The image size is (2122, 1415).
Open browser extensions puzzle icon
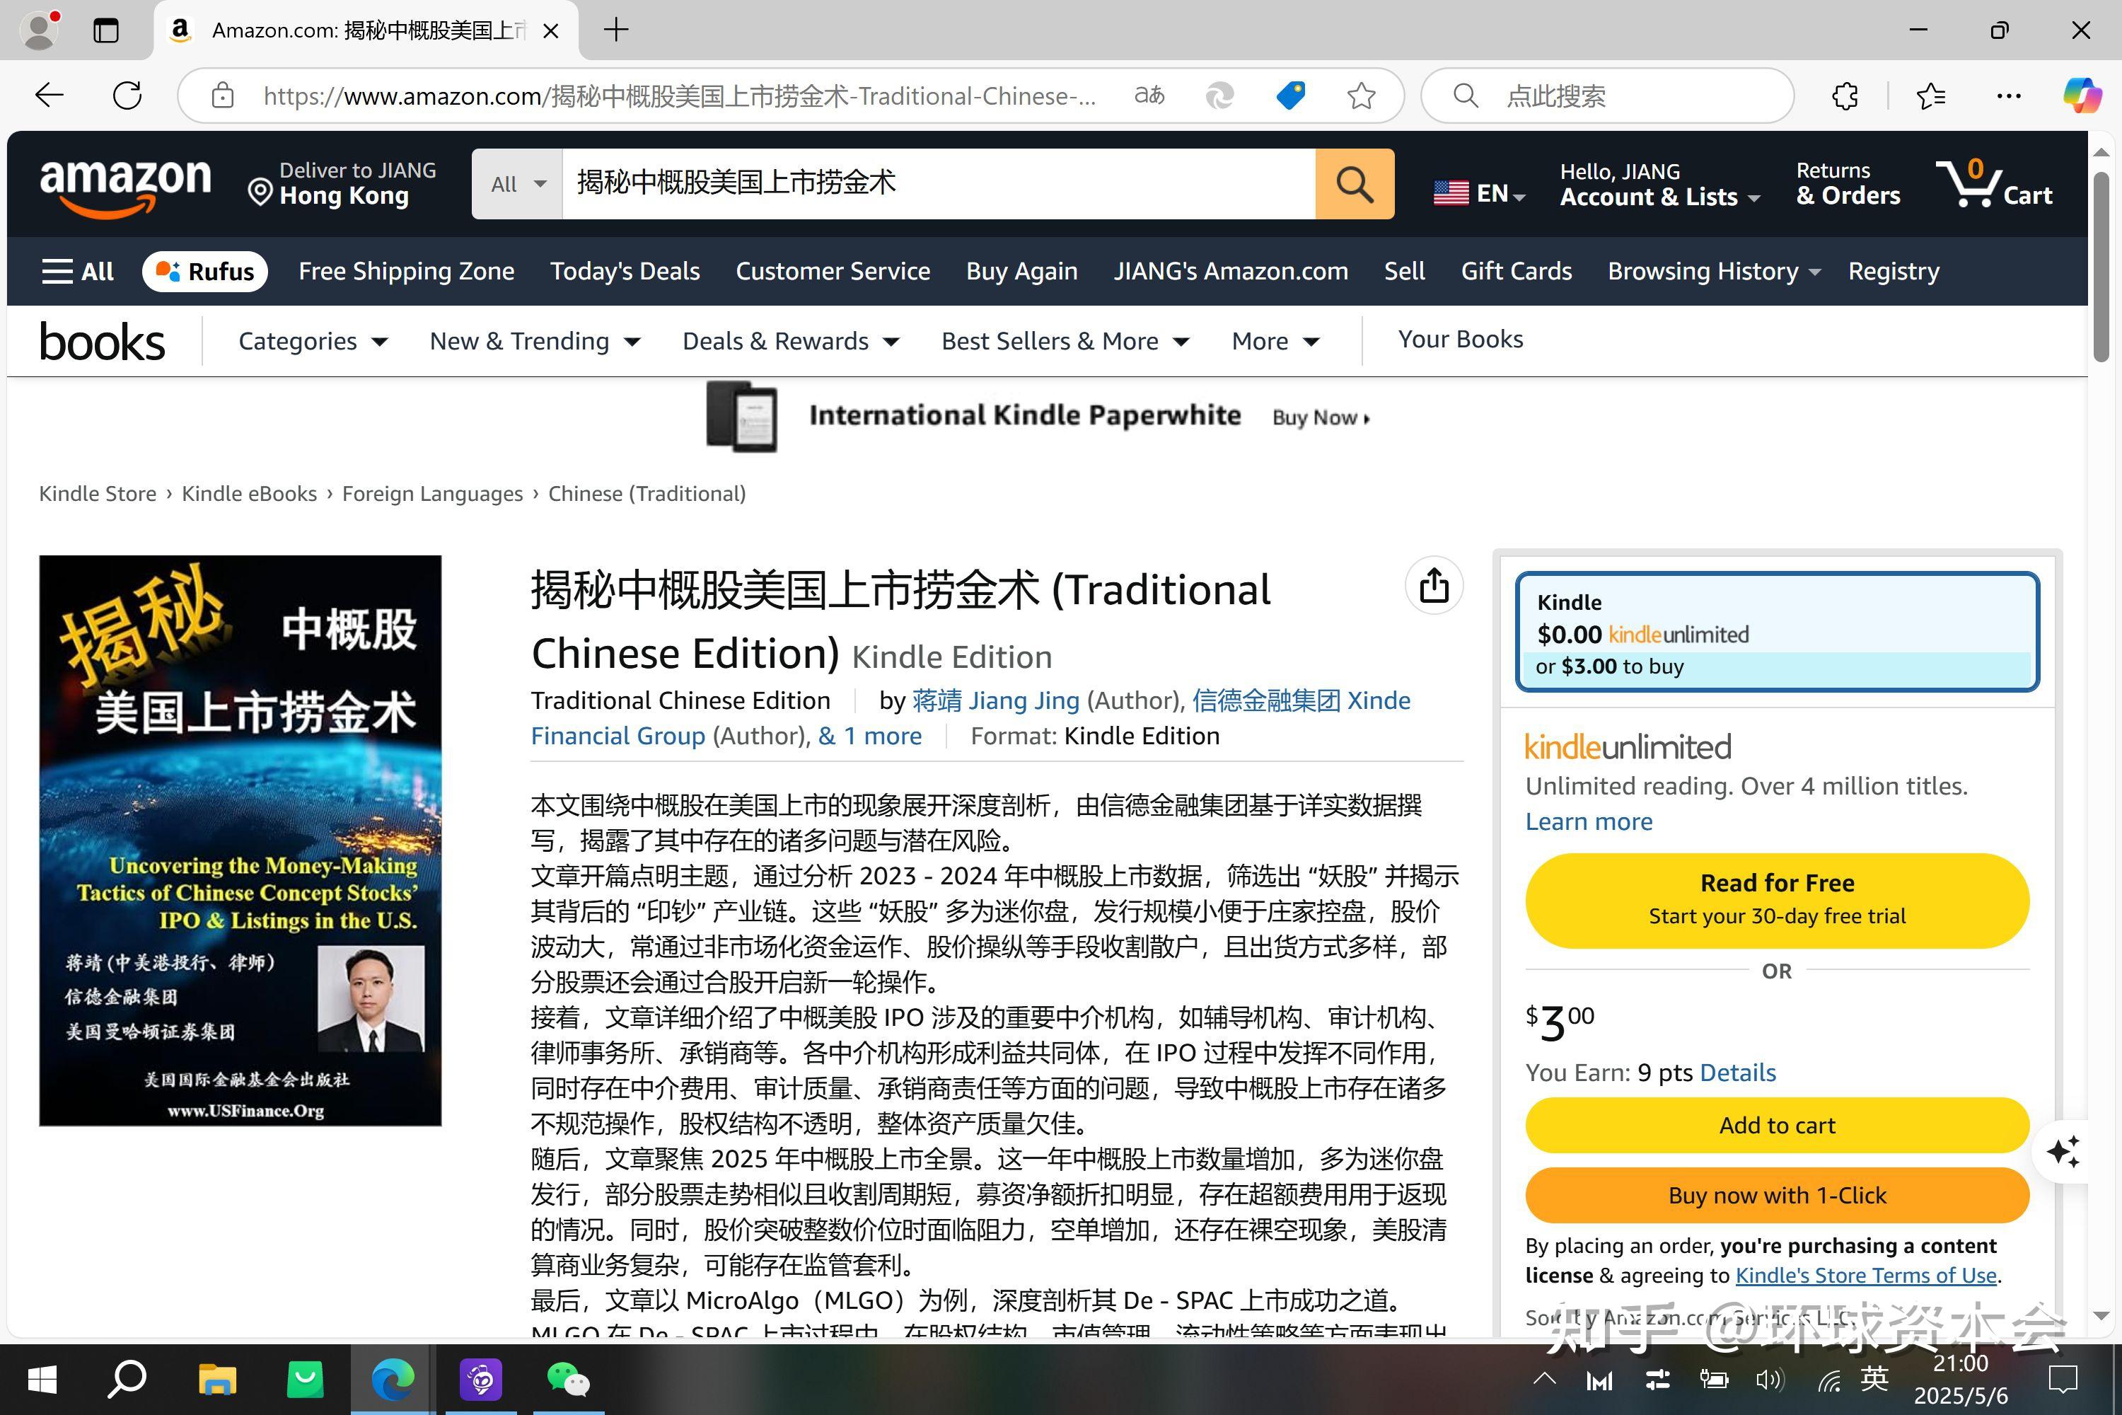pyautogui.click(x=1845, y=96)
